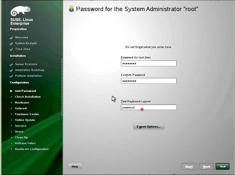The width and height of the screenshot is (235, 175).
Task: Click the dotted sidebar resize handle
Action: [62, 87]
